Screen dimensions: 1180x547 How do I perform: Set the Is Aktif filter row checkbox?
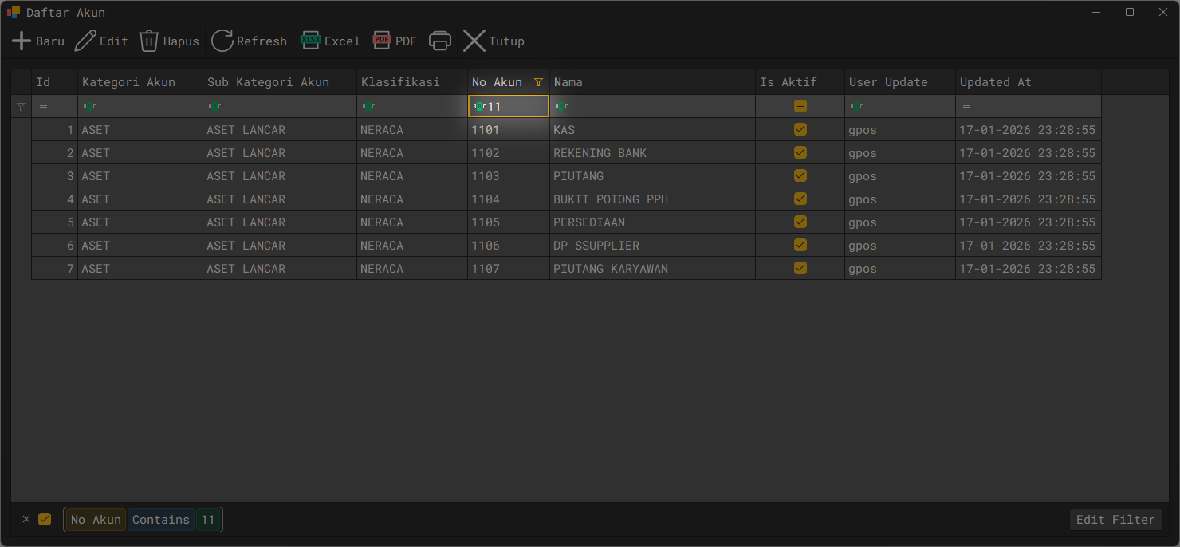pyautogui.click(x=800, y=106)
